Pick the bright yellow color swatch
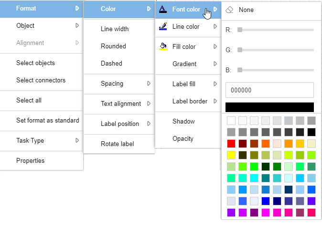Image resolution: width=322 pixels, height=226 pixels. click(x=231, y=155)
